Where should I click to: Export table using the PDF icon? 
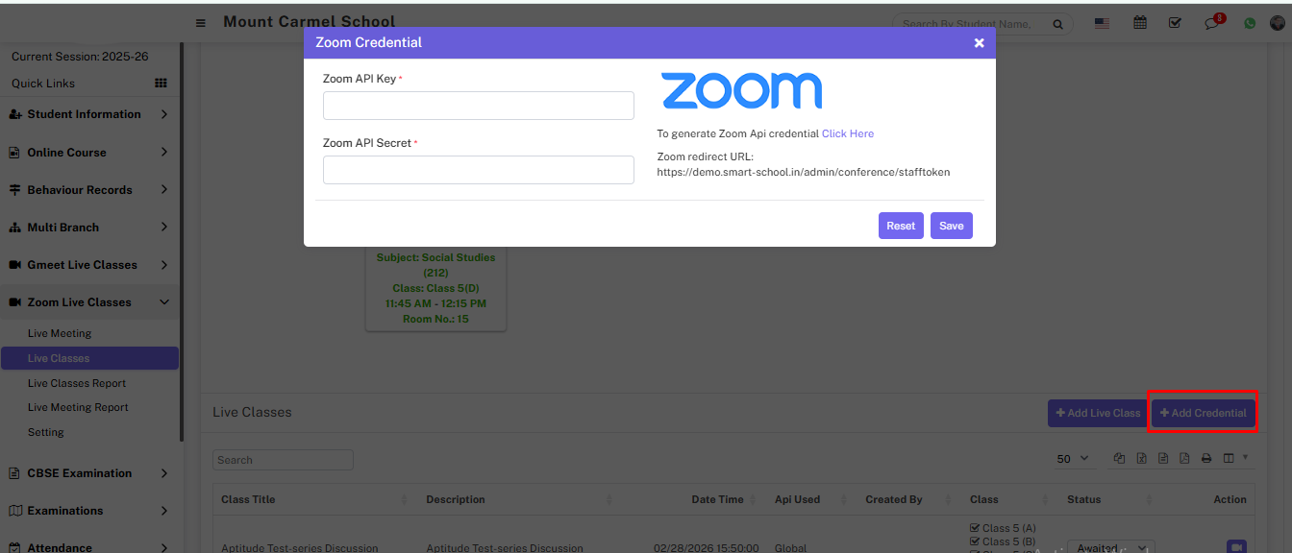pyautogui.click(x=1184, y=459)
